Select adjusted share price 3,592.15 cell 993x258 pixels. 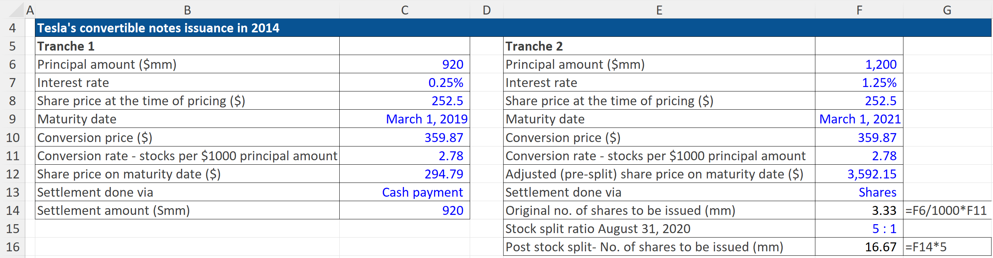pos(859,174)
